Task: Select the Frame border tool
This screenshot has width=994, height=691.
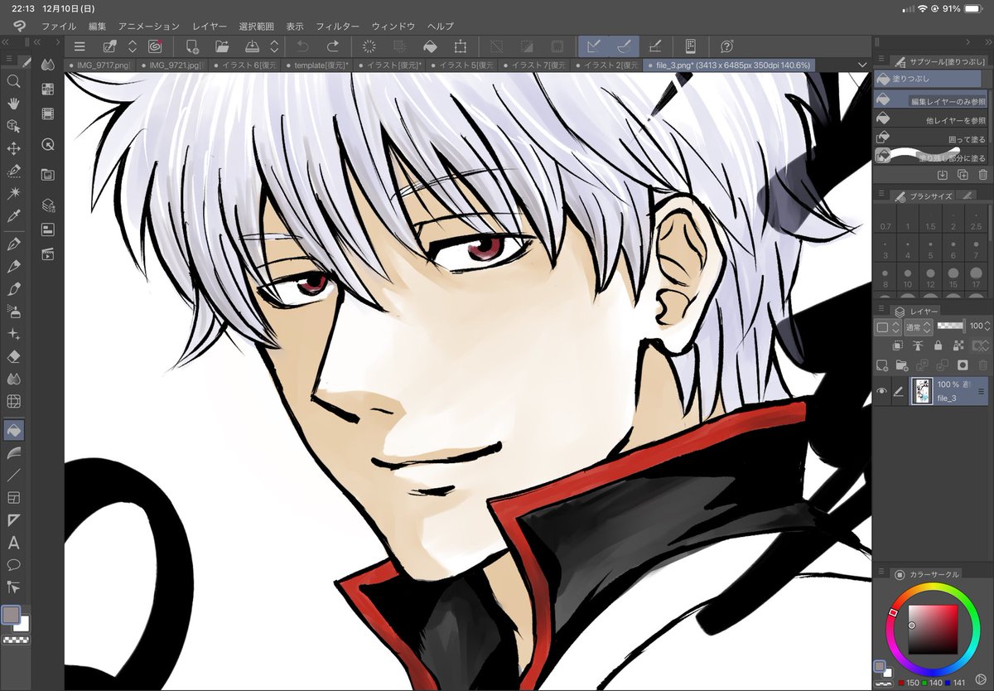Action: click(x=13, y=498)
